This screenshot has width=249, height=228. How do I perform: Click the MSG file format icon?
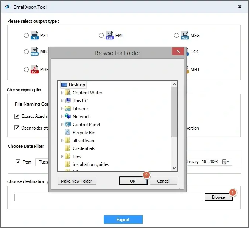(185, 35)
